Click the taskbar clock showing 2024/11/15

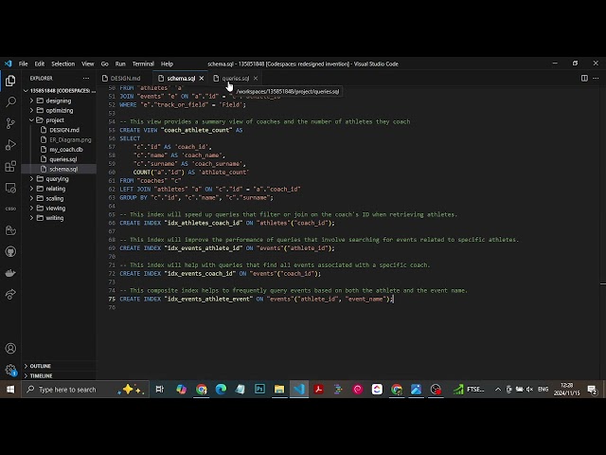click(x=566, y=390)
